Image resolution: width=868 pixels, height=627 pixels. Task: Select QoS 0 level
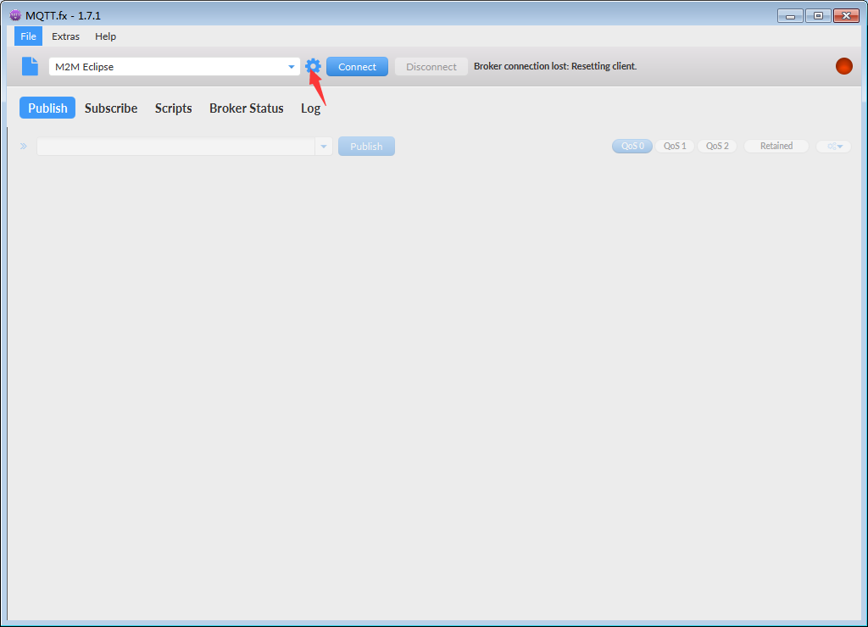(x=632, y=146)
